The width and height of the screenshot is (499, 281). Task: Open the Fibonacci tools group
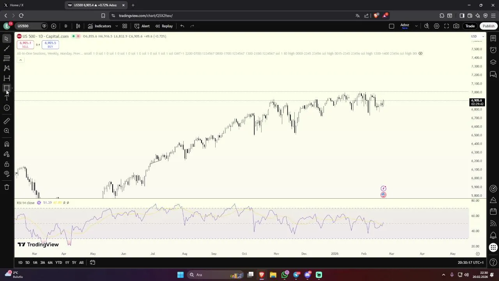[7, 58]
